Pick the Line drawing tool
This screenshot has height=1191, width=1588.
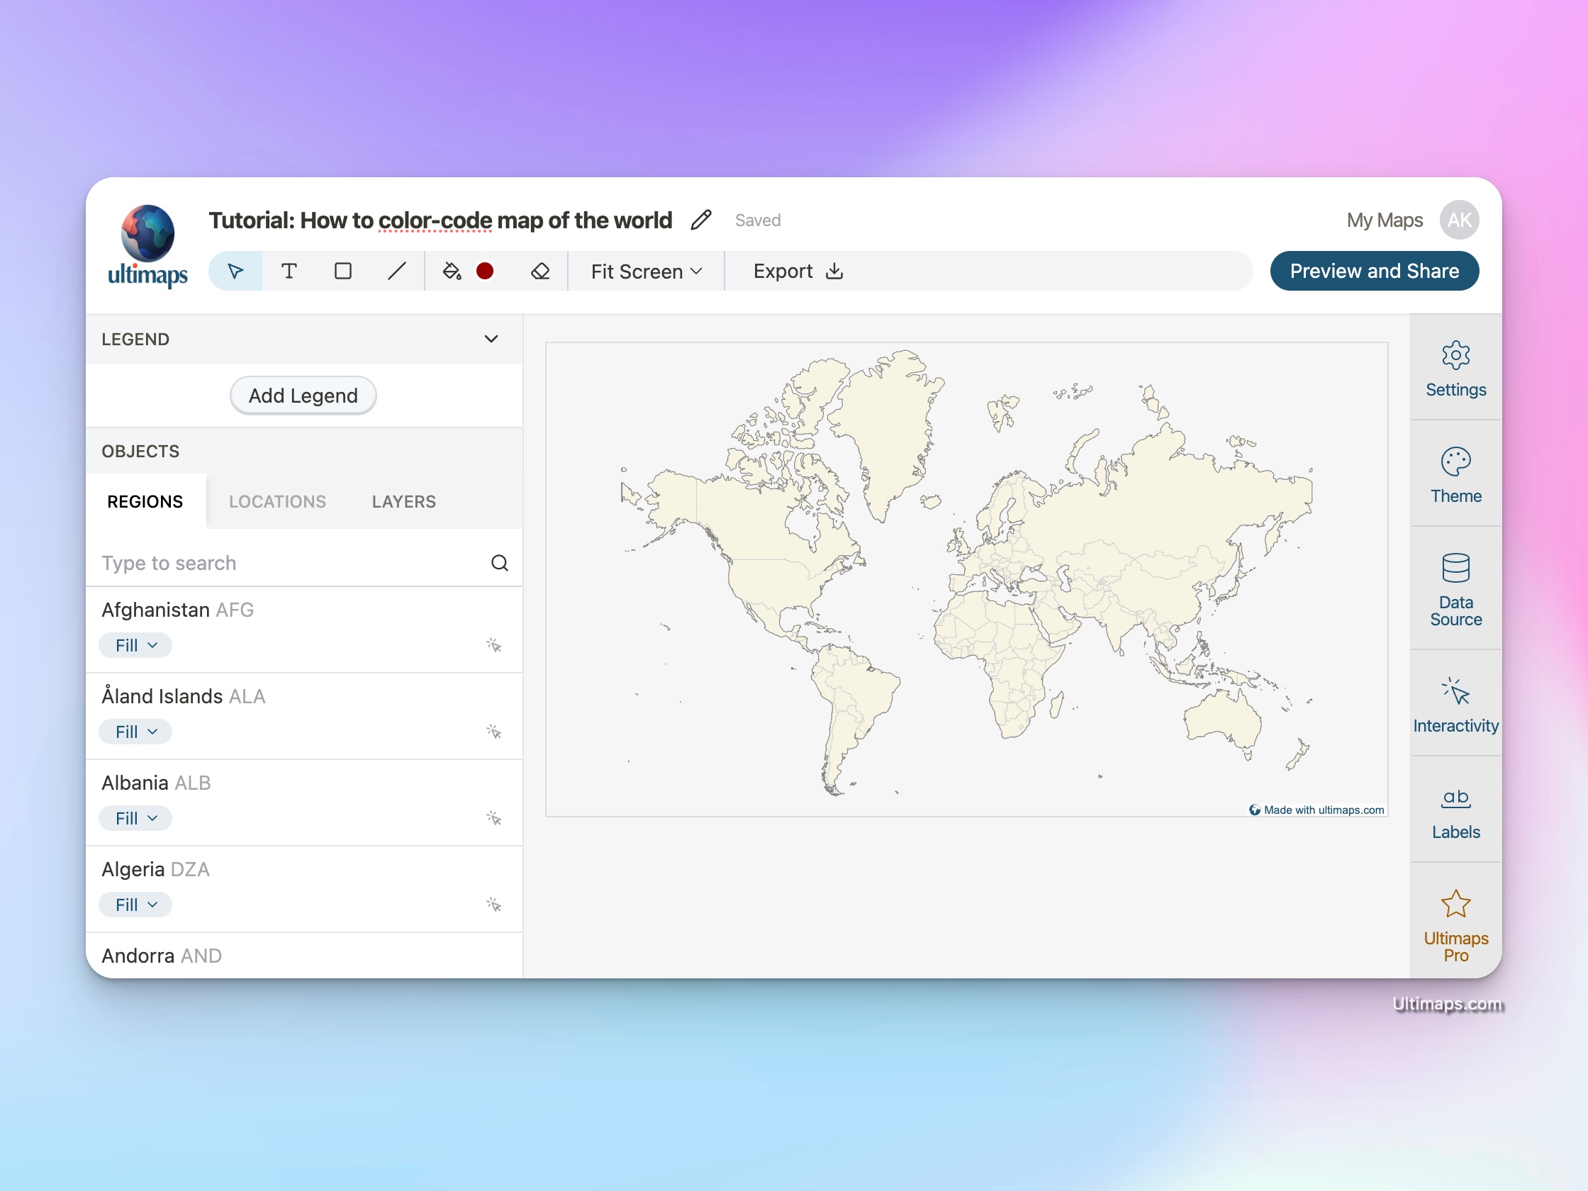click(x=397, y=271)
